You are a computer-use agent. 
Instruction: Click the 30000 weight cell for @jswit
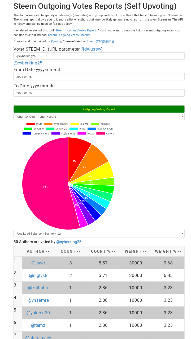136,263
